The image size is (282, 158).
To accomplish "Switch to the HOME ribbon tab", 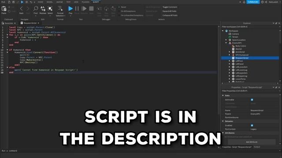I will click(x=41, y=2).
